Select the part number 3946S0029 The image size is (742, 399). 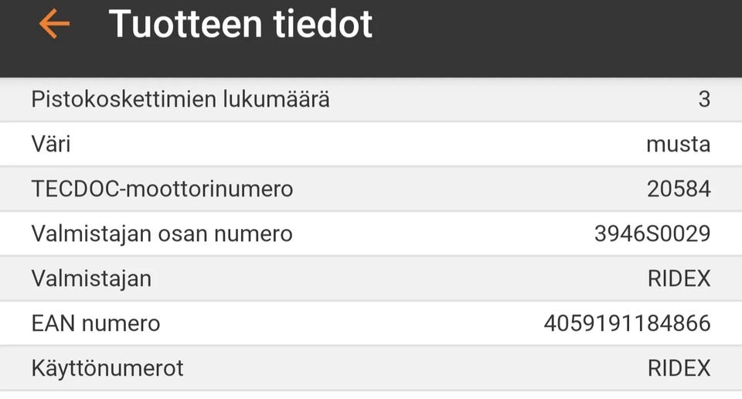pos(652,234)
